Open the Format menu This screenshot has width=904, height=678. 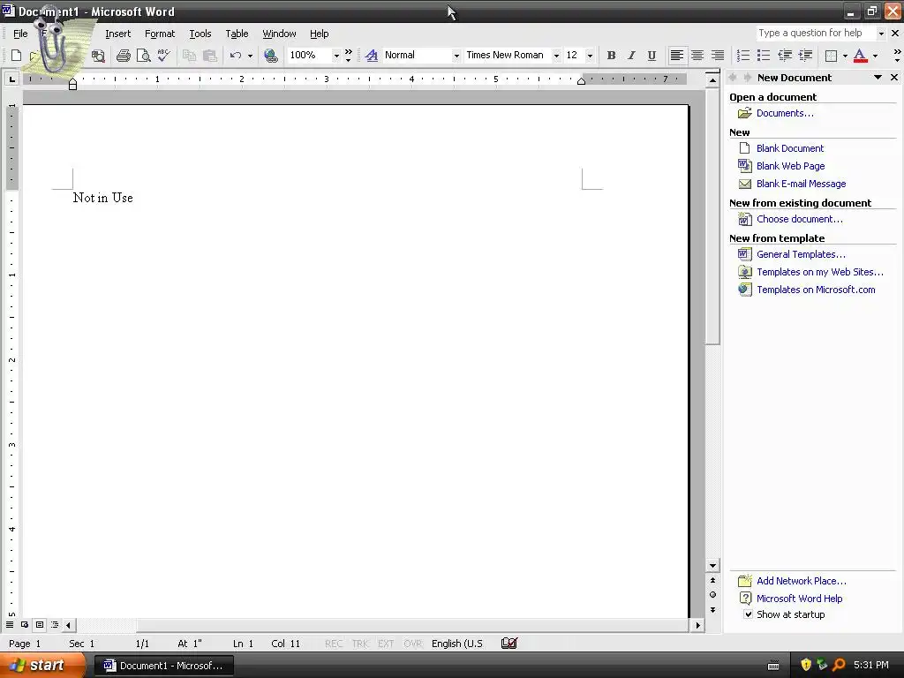tap(160, 34)
